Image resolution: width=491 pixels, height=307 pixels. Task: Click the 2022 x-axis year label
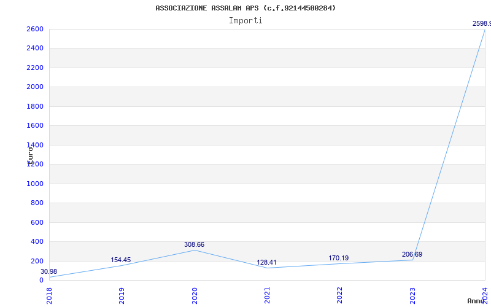point(340,296)
